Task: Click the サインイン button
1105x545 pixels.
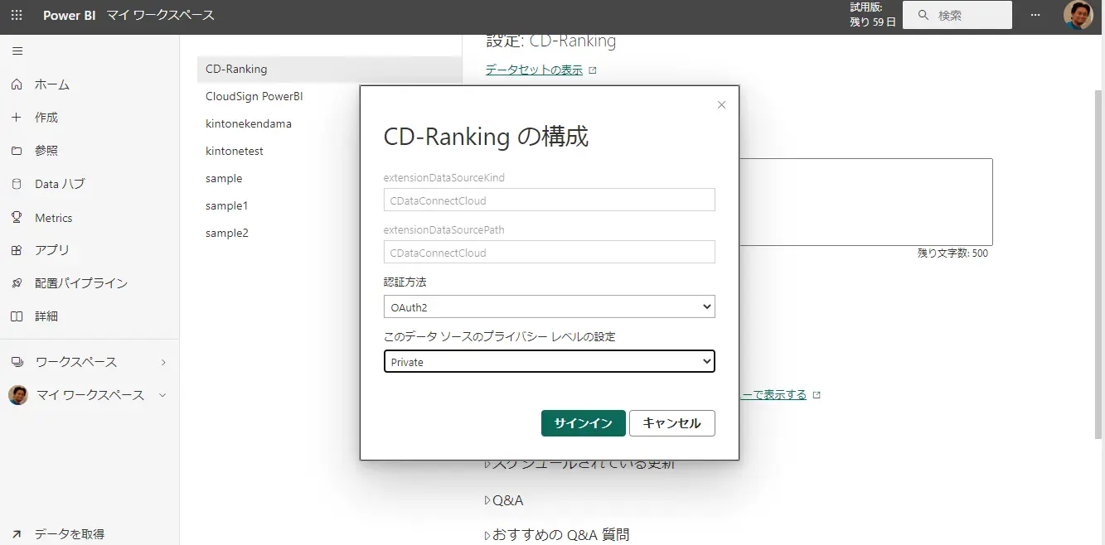Action: point(583,423)
